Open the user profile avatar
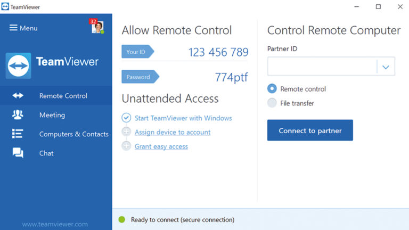The height and width of the screenshot is (230, 409). click(97, 27)
